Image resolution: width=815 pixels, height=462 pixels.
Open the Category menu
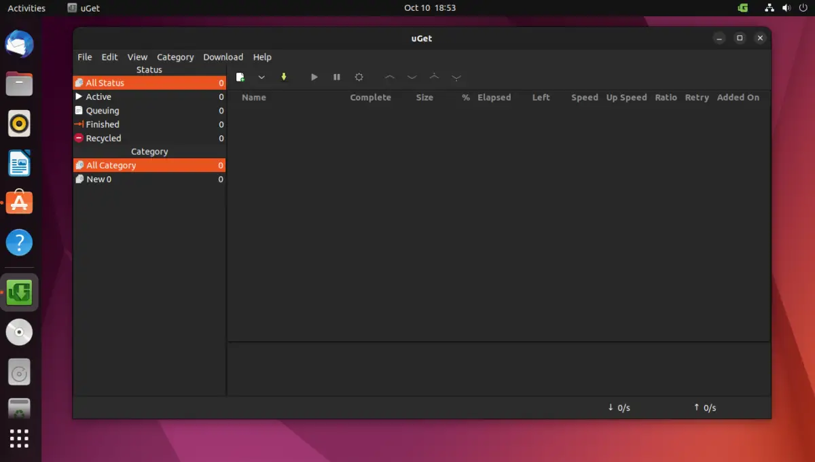175,57
